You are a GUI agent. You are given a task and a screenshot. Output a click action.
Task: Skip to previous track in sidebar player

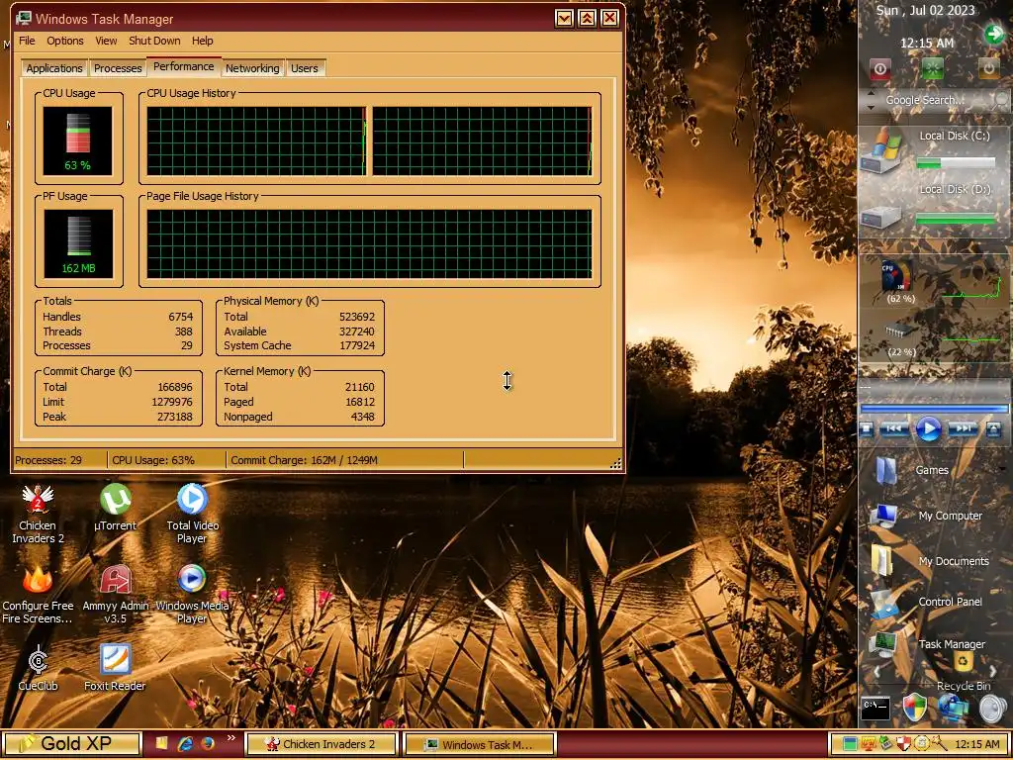tap(894, 428)
